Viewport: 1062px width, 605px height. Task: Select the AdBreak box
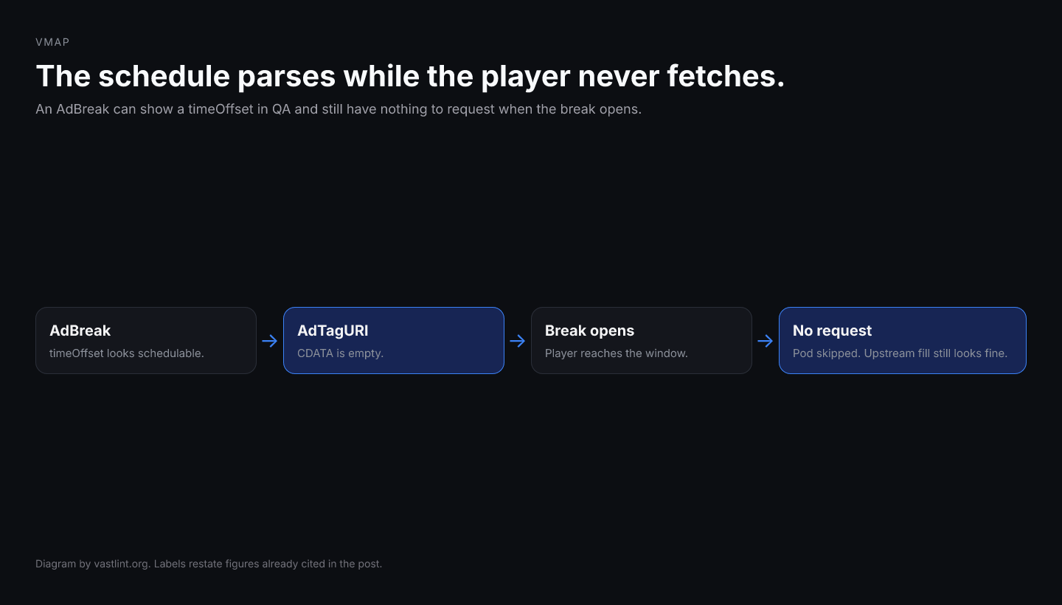146,340
